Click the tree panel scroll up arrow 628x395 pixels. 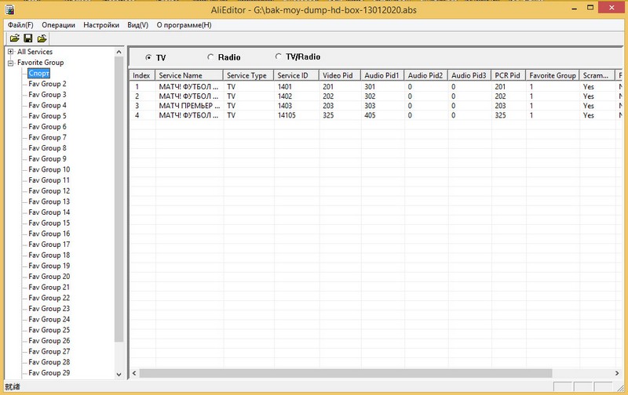tap(119, 52)
